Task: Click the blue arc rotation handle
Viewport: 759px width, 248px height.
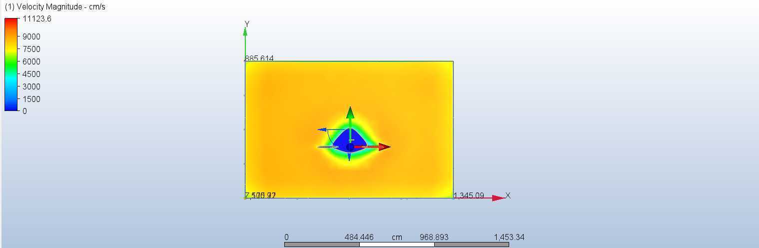Action: pyautogui.click(x=330, y=137)
